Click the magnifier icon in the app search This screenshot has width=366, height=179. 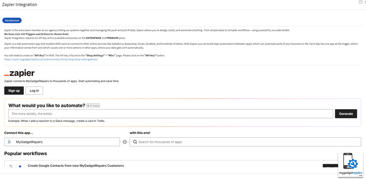click(x=135, y=142)
